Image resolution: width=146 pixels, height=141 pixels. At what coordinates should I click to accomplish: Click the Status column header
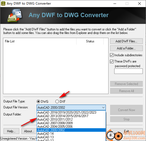point(90,41)
